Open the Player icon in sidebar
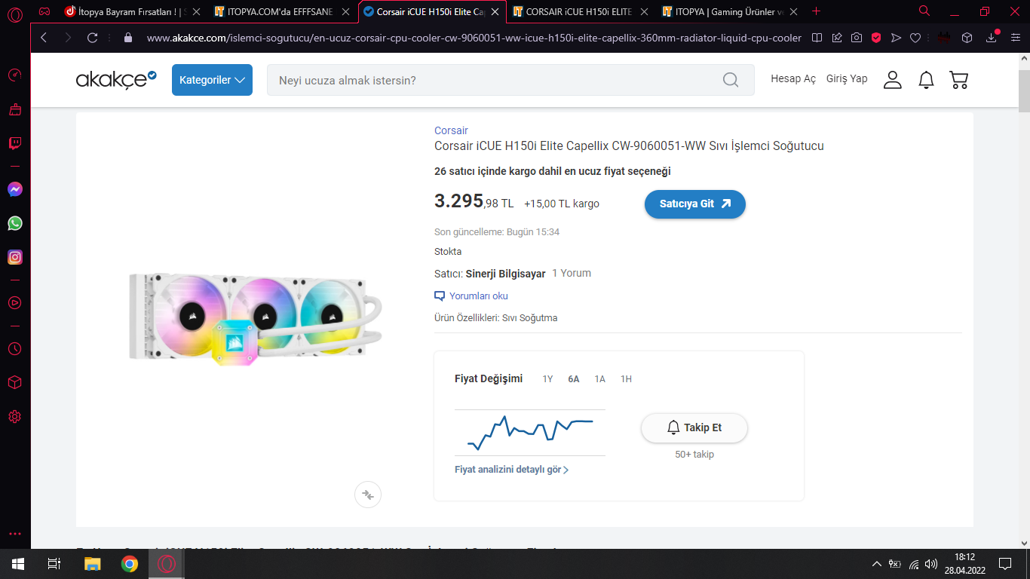The height and width of the screenshot is (579, 1030). point(15,303)
